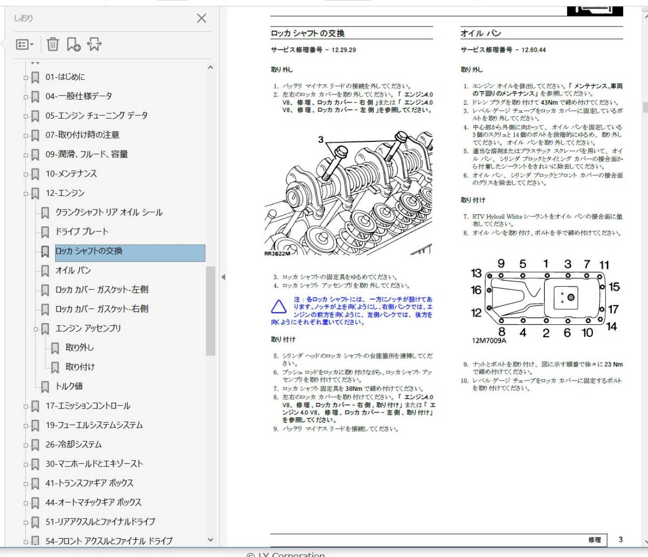The image size is (648, 557).
Task: Click the bookmark icon beside オイル パン
Action: 45,271
